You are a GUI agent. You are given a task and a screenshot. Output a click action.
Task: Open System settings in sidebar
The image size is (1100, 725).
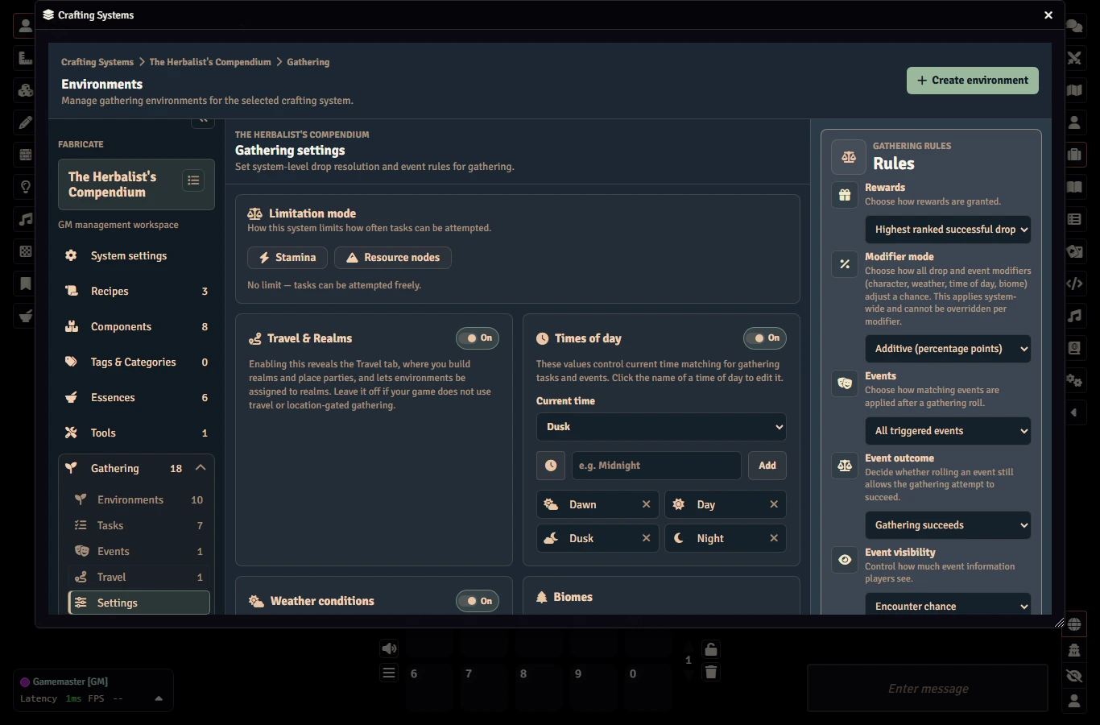pos(136,255)
